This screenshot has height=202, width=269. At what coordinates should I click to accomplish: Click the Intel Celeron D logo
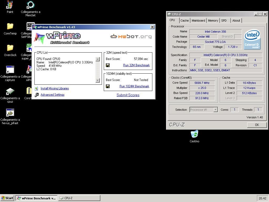pos(252,40)
